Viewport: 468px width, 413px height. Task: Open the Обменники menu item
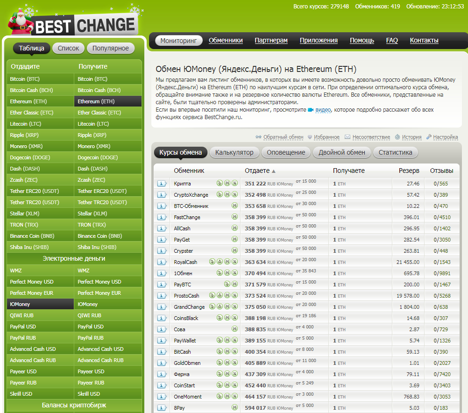(x=226, y=40)
